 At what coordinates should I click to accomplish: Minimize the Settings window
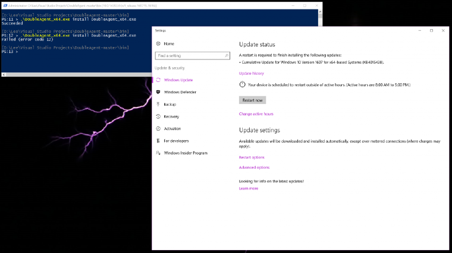pyautogui.click(x=420, y=30)
